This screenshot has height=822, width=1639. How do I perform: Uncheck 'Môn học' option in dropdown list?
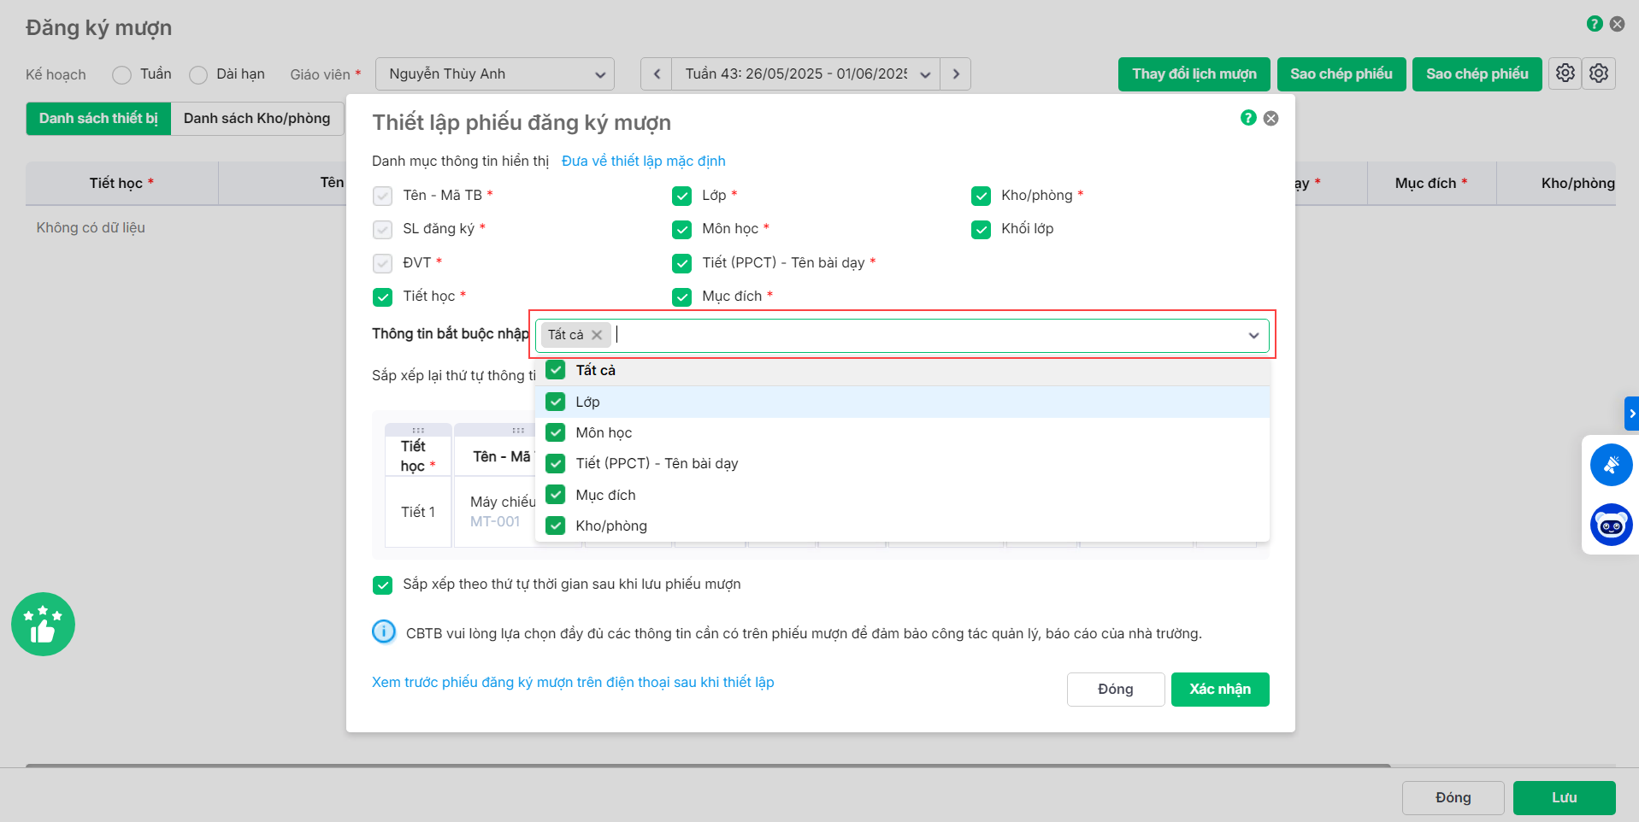pos(556,432)
